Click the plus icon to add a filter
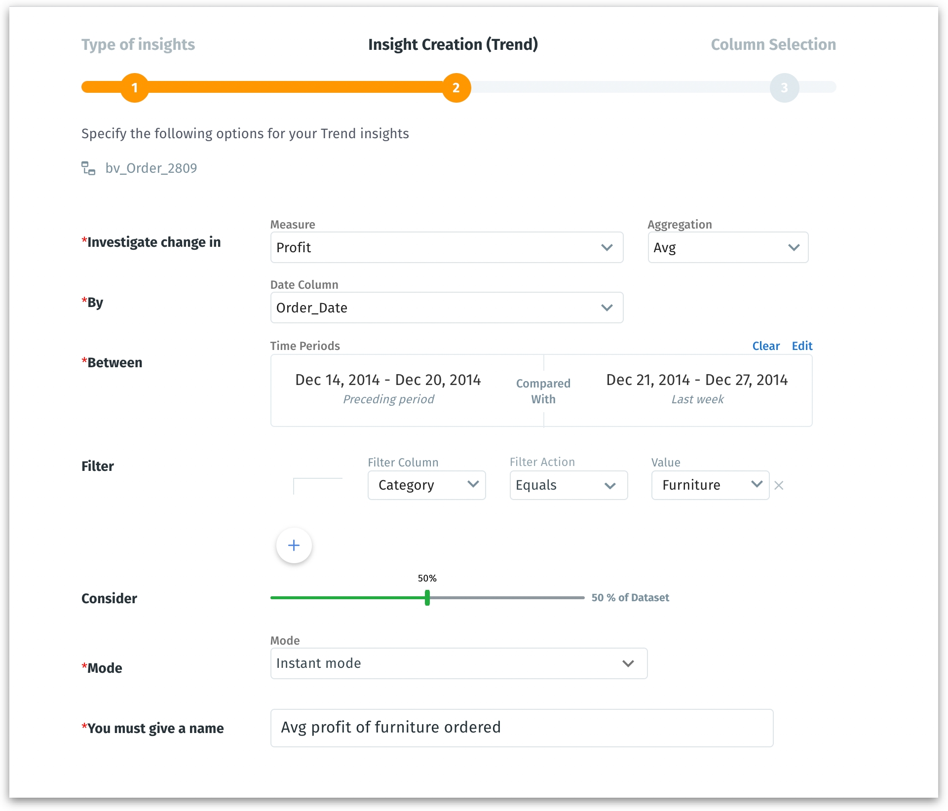948x811 pixels. point(294,545)
